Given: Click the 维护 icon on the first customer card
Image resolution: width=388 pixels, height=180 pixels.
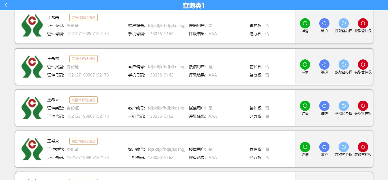Looking at the screenshot, I should click(324, 23).
